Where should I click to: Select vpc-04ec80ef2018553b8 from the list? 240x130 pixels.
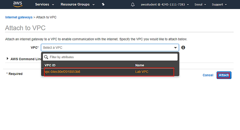[x=62, y=72]
